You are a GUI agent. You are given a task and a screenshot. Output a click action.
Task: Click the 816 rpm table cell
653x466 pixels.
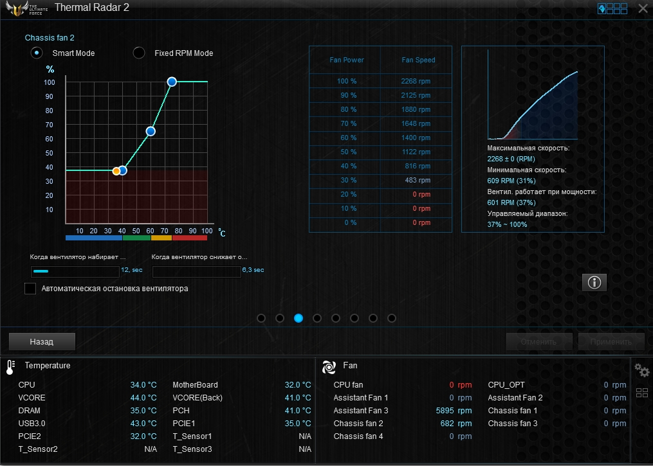(418, 166)
